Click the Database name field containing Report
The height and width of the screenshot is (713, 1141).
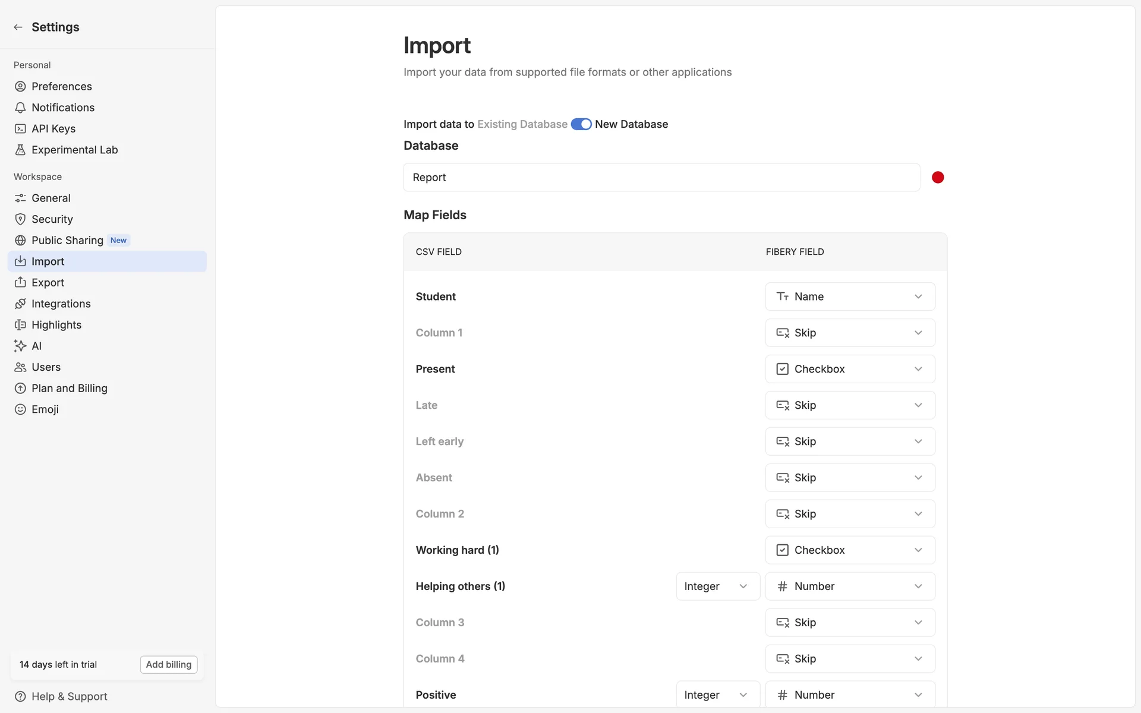tap(661, 178)
